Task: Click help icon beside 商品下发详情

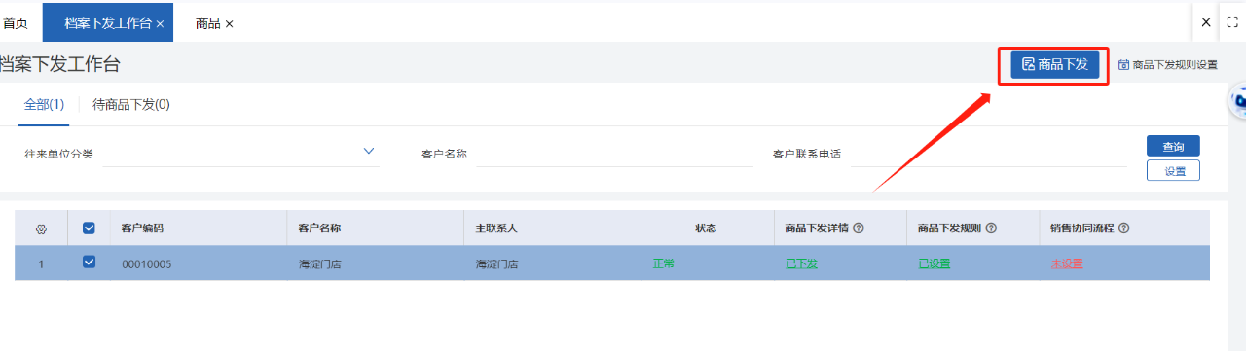Action: (x=860, y=228)
